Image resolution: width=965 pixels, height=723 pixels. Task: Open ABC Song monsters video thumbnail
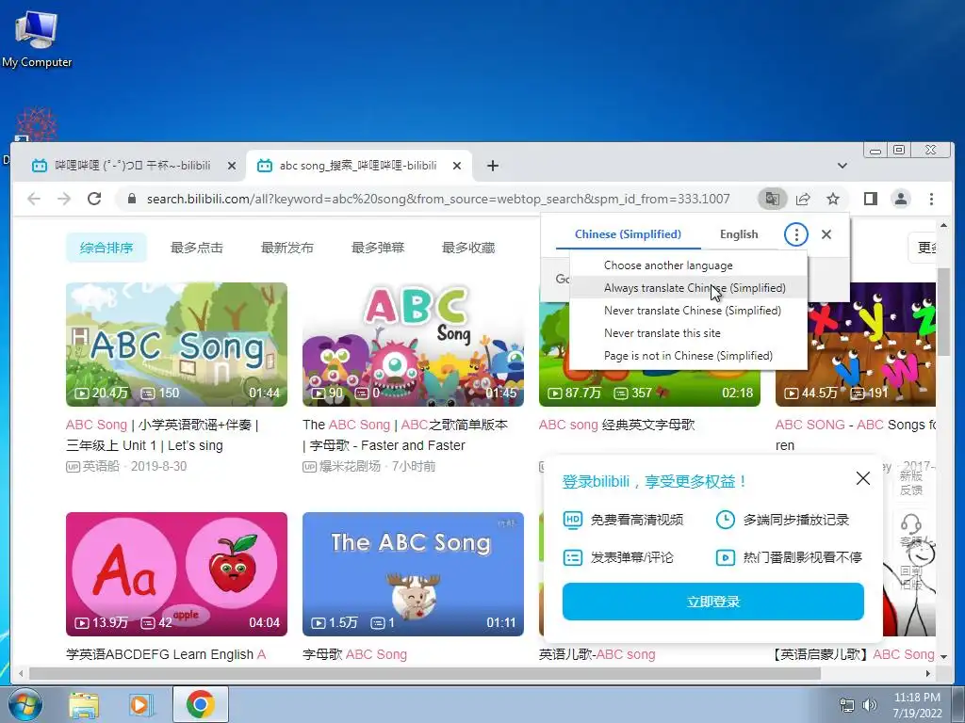point(413,345)
